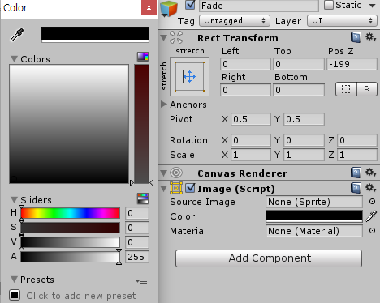Open Image (Script) help icon
The image size is (380, 303).
(356, 188)
